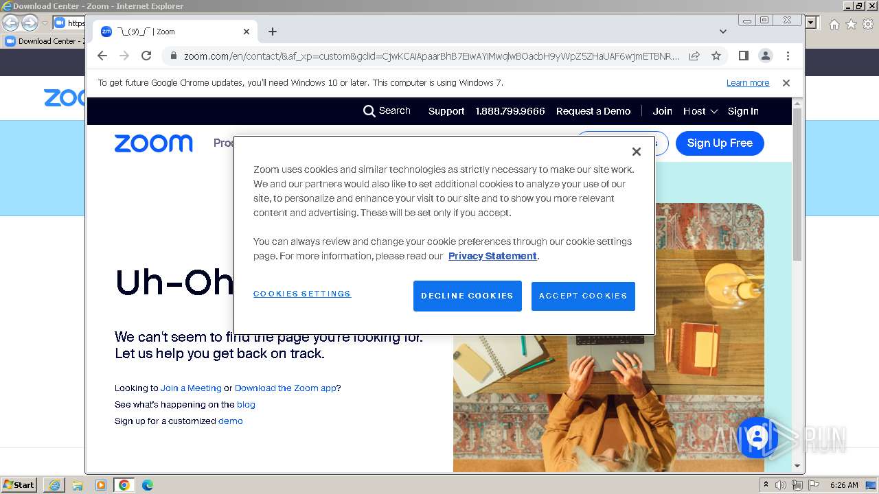This screenshot has width=879, height=494.
Task: Open Request a Demo link
Action: coord(593,111)
